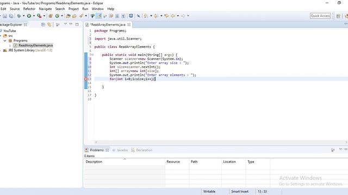This screenshot has height=195, width=348.
Task: Go to the previous annotation icon
Action: pyautogui.click(x=156, y=16)
